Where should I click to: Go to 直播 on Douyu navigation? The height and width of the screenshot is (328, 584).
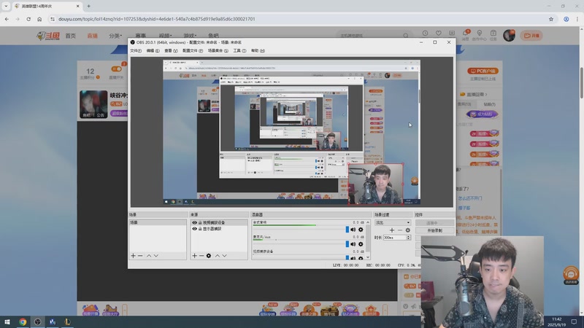click(x=93, y=36)
